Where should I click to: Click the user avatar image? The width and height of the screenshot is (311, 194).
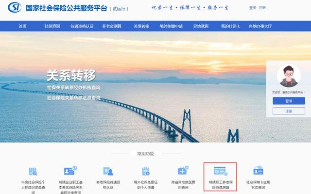tap(289, 76)
